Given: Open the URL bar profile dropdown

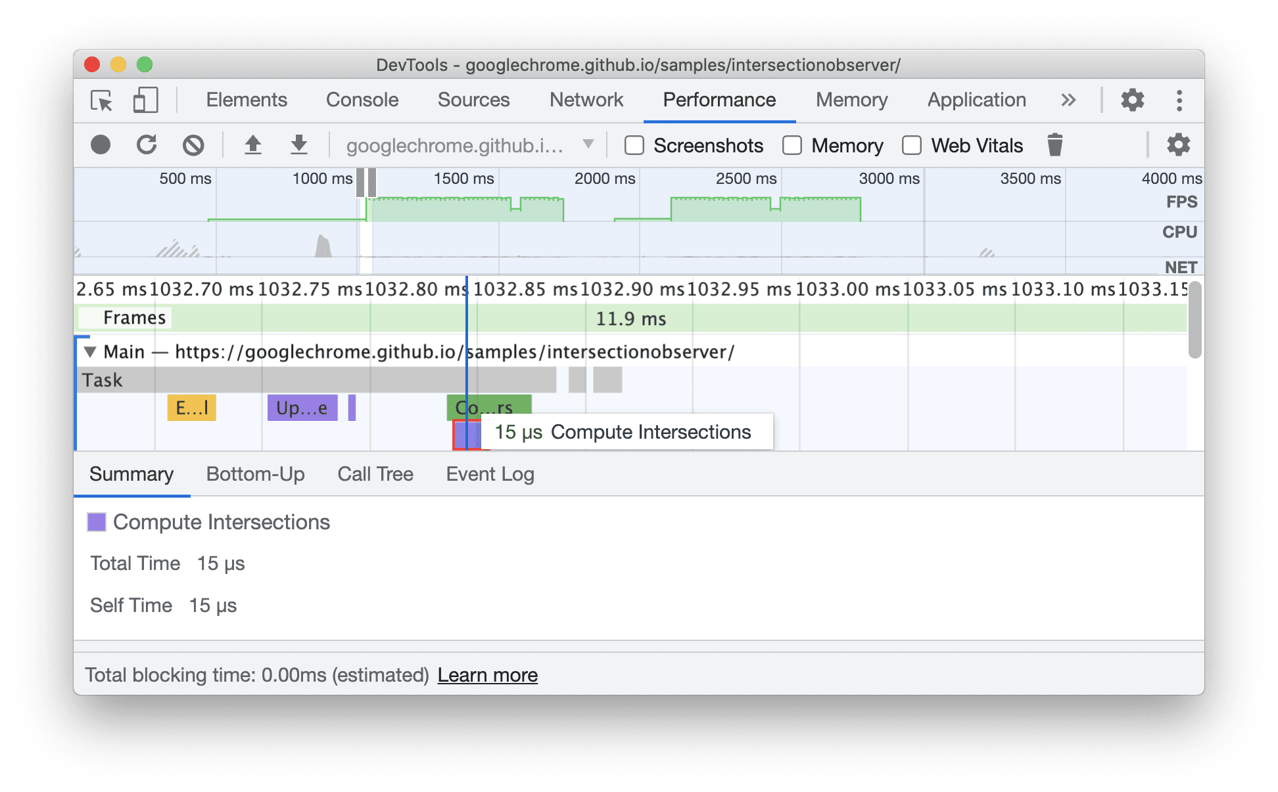Looking at the screenshot, I should coord(592,145).
